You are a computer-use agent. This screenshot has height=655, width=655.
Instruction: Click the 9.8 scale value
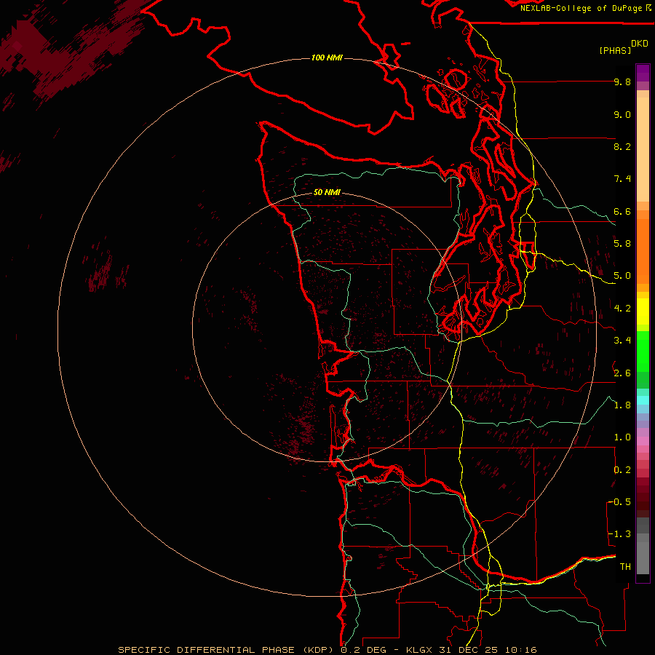coord(622,82)
